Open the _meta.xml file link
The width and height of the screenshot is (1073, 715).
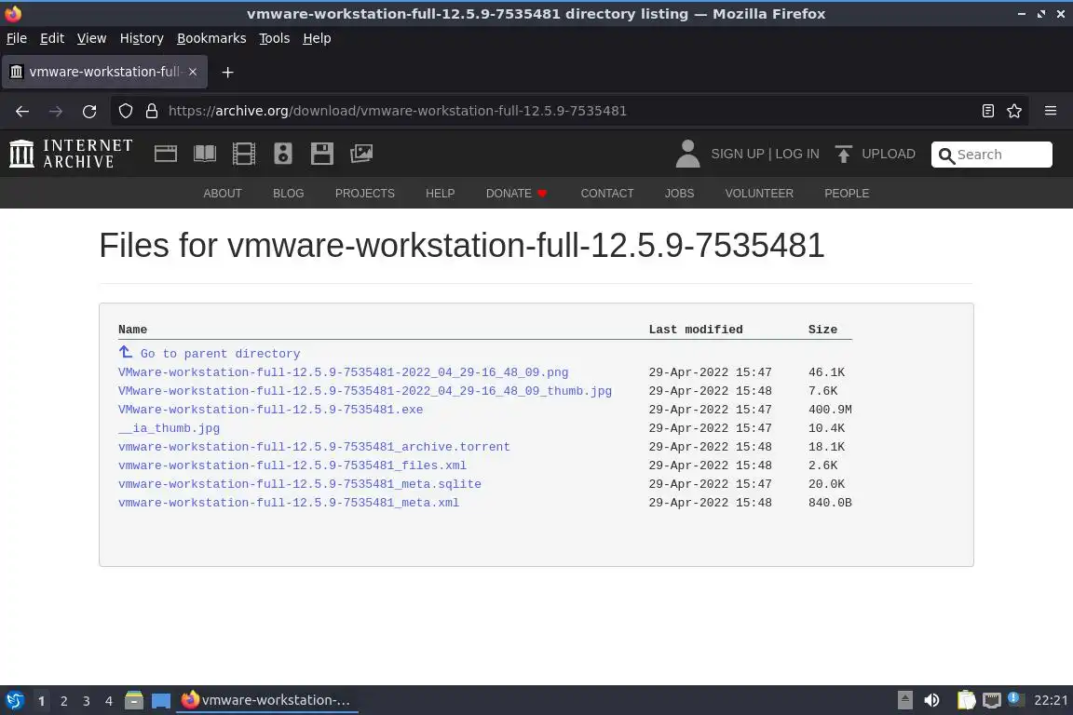coord(289,502)
